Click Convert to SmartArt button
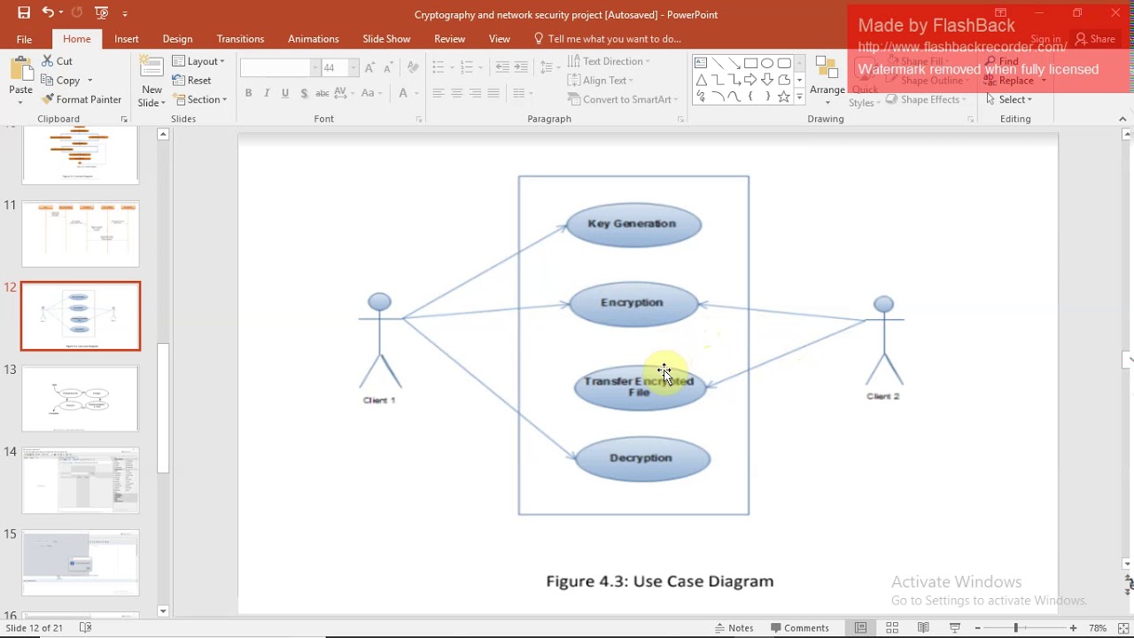This screenshot has width=1134, height=638. pos(623,99)
